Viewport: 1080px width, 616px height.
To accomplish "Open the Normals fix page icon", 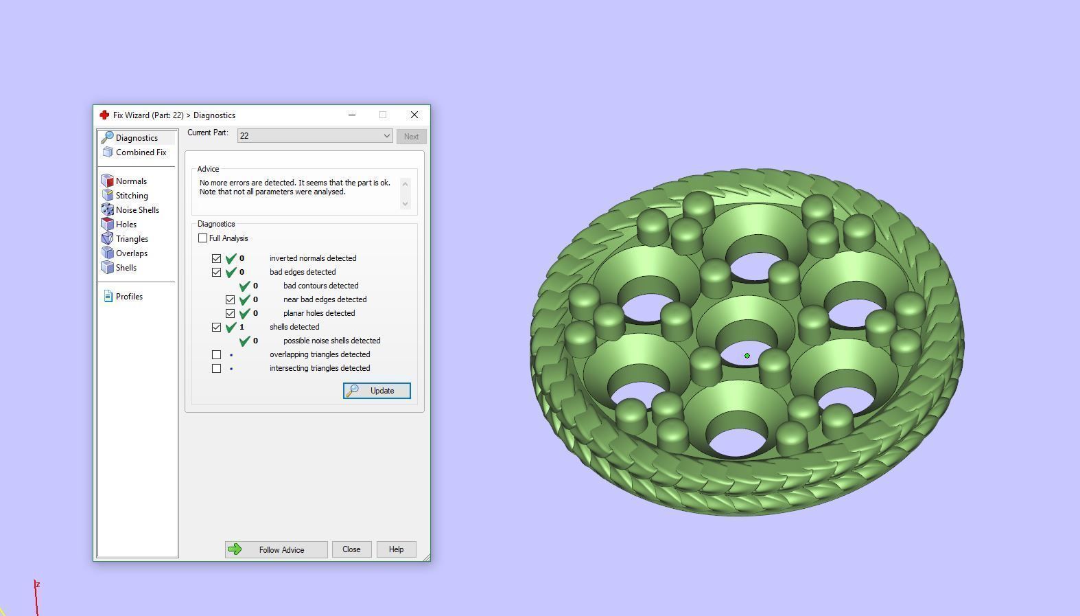I will coord(107,181).
